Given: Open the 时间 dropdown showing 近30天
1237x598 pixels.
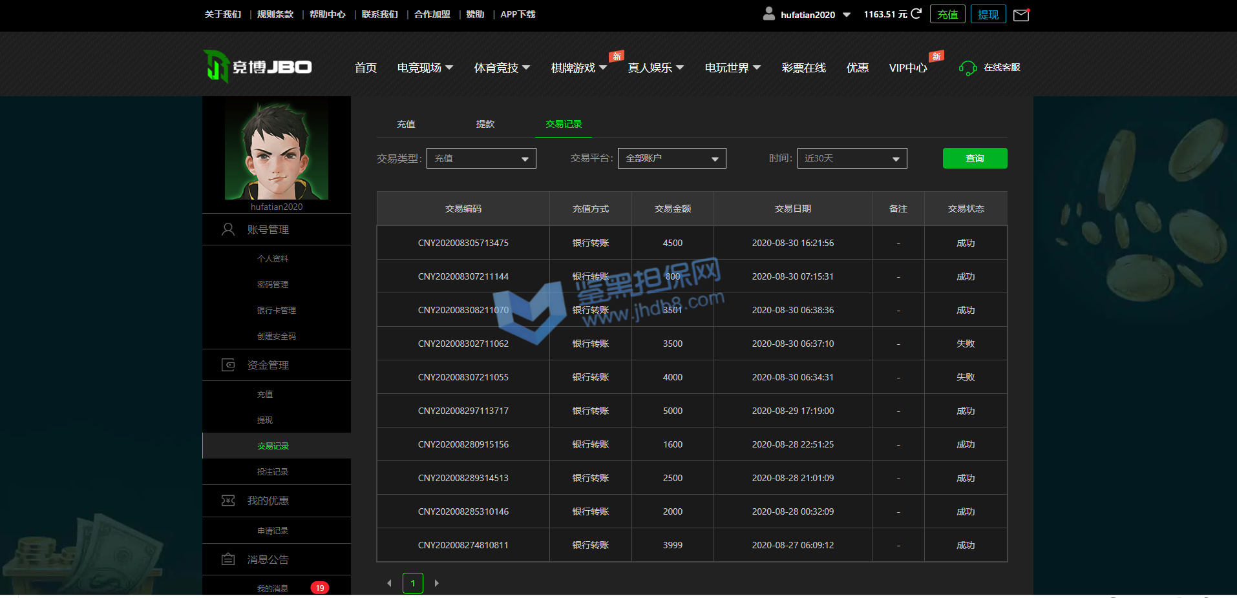Looking at the screenshot, I should click(x=852, y=158).
